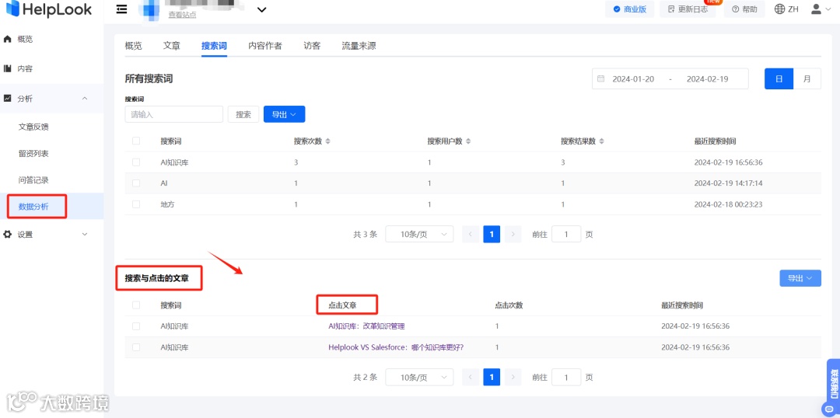This screenshot has height=418, width=840.
Task: Check the row for Helplook VS Salesforce
Action: click(x=136, y=347)
